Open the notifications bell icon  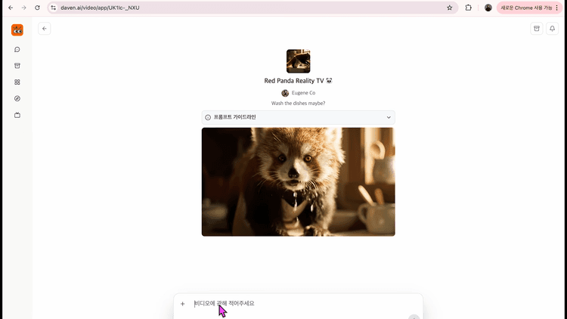pos(553,29)
